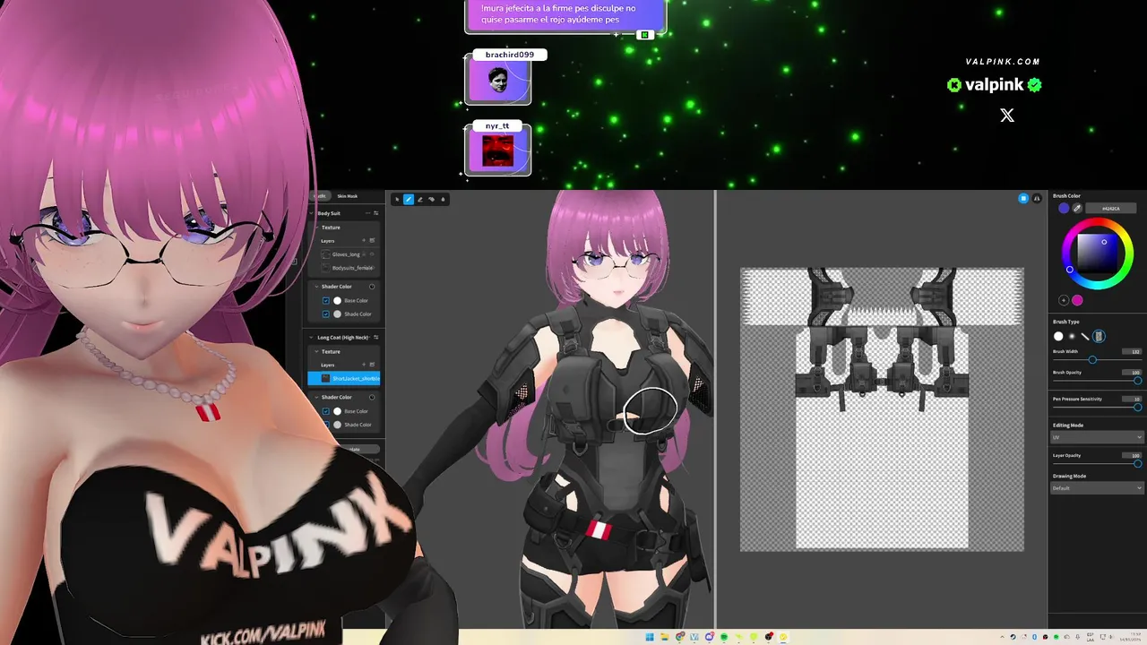Viewport: 1147px width, 645px height.
Task: Add a layer in Body Suit Texture
Action: (363, 240)
